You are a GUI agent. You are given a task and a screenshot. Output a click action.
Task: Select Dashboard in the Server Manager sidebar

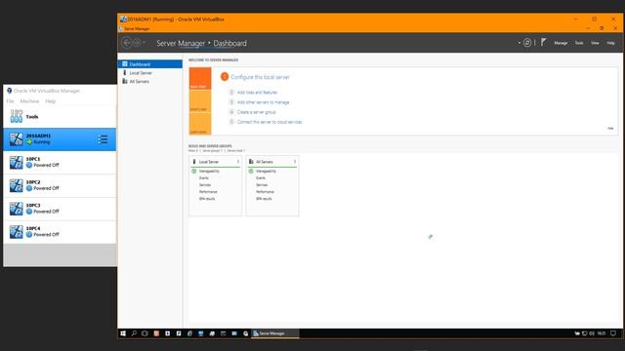tap(150, 64)
